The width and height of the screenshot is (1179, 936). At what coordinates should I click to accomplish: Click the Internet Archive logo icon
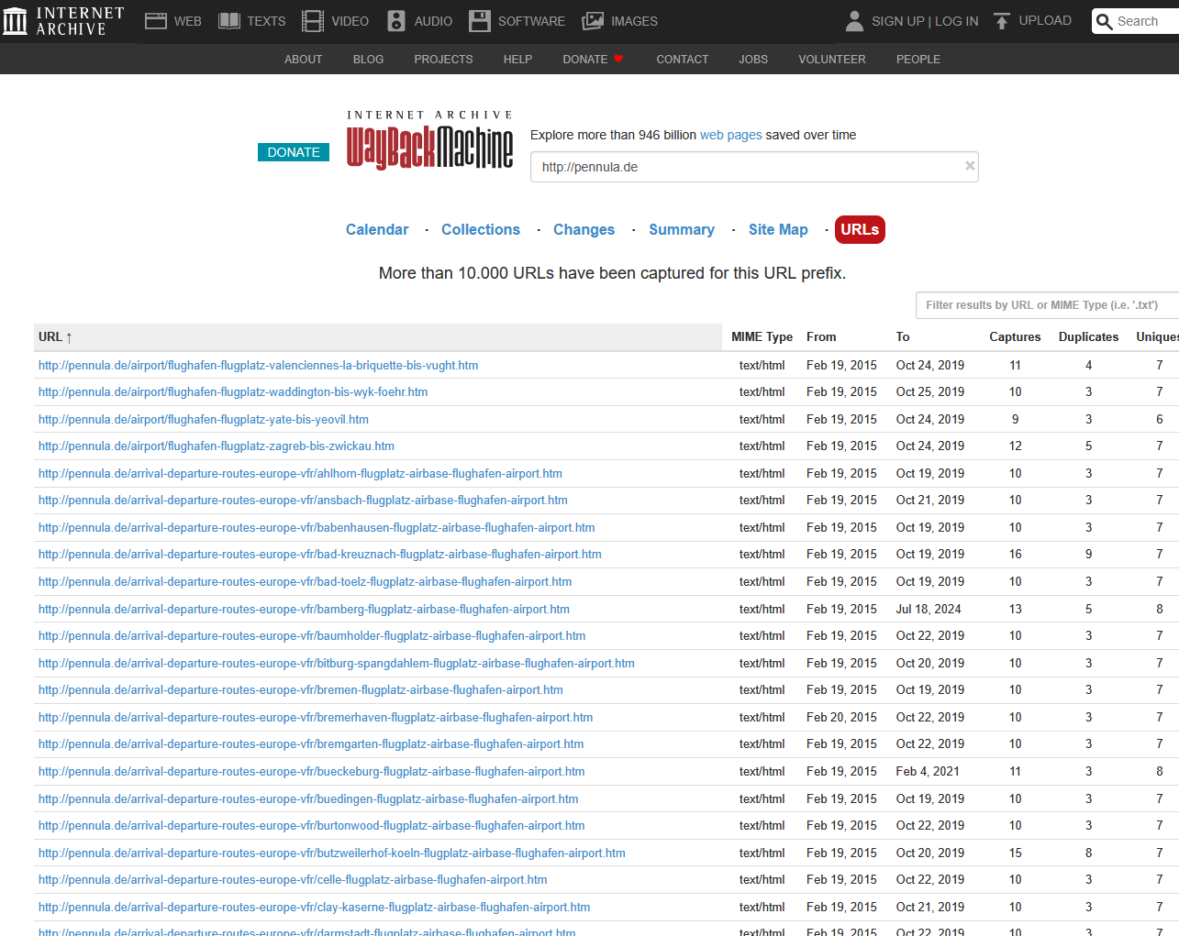click(x=15, y=21)
